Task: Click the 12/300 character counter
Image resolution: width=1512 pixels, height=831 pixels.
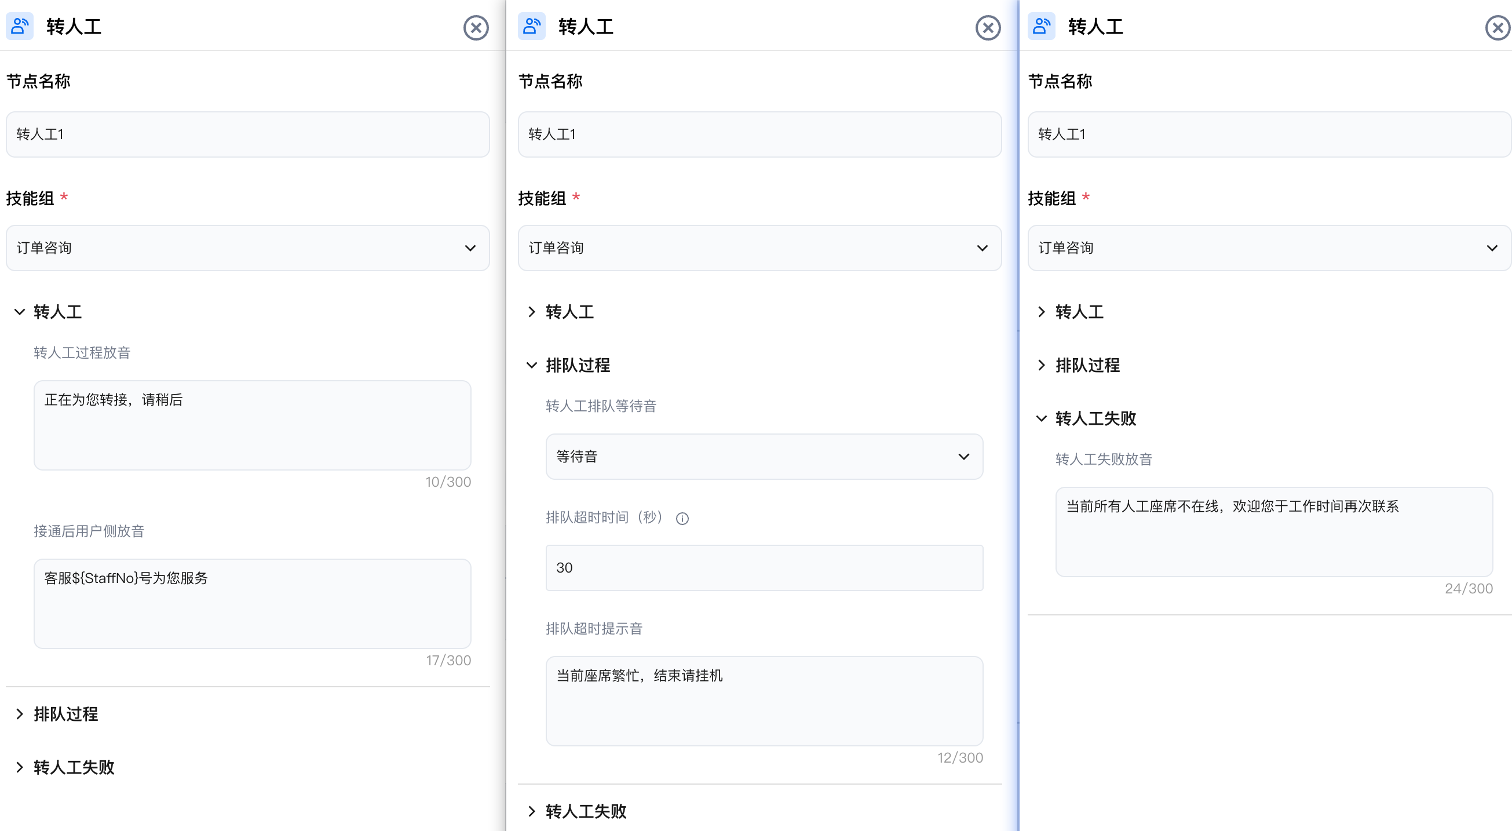Action: pos(960,758)
